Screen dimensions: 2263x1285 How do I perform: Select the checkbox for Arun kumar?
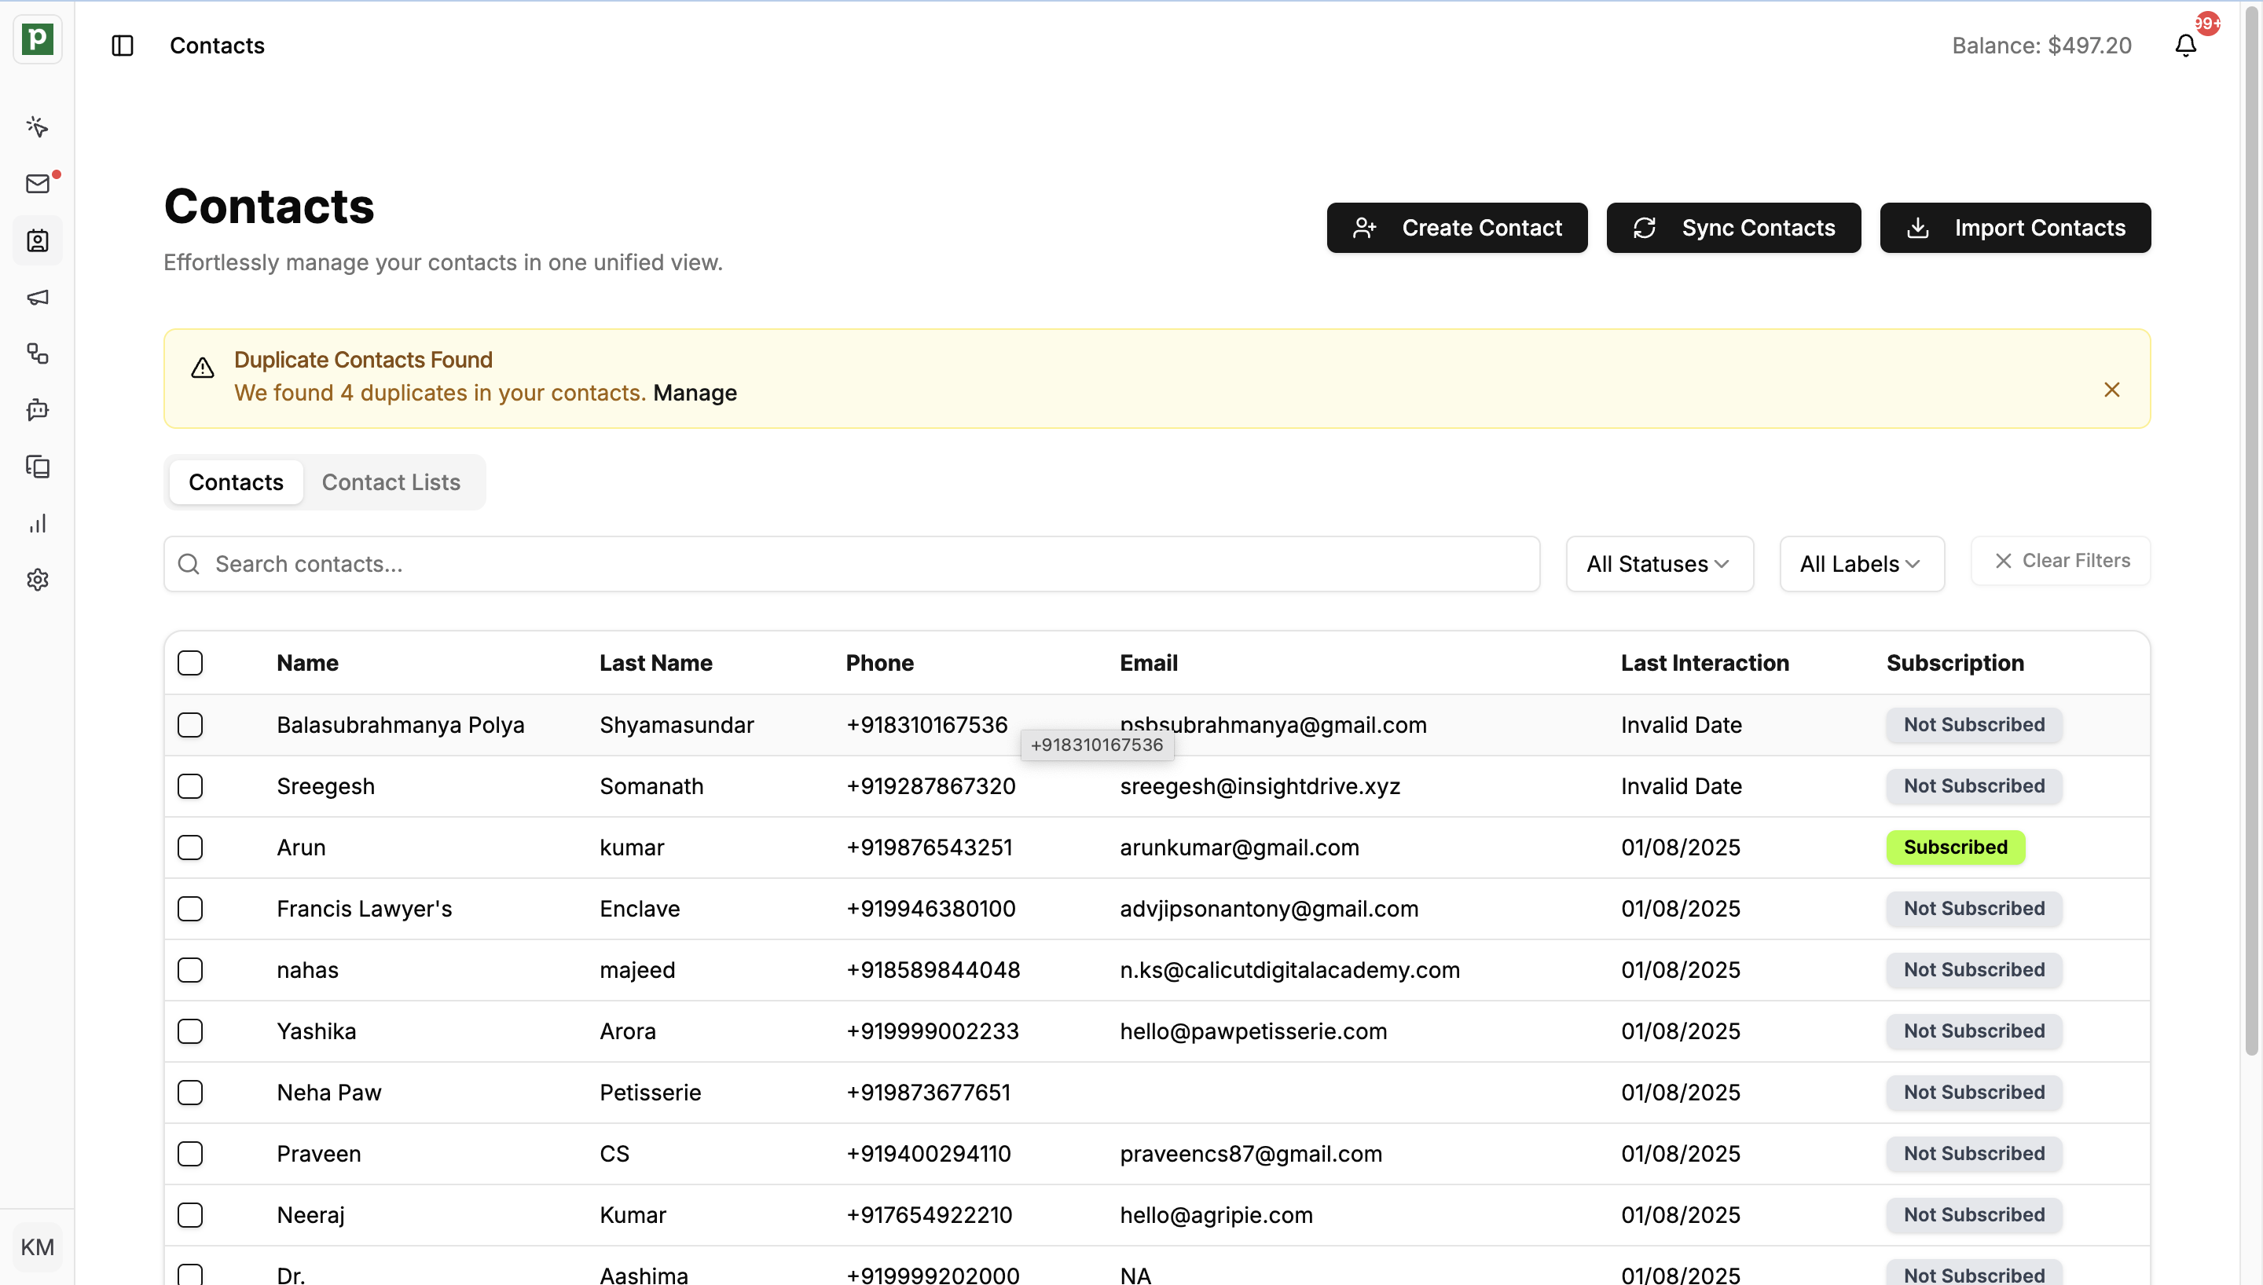(189, 848)
